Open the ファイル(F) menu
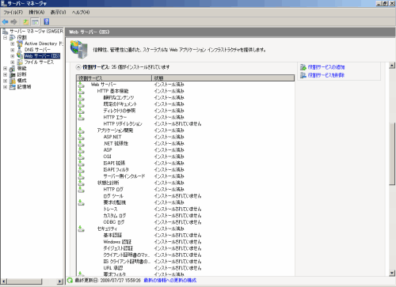Viewport: 396px width, 287px height. coord(13,13)
